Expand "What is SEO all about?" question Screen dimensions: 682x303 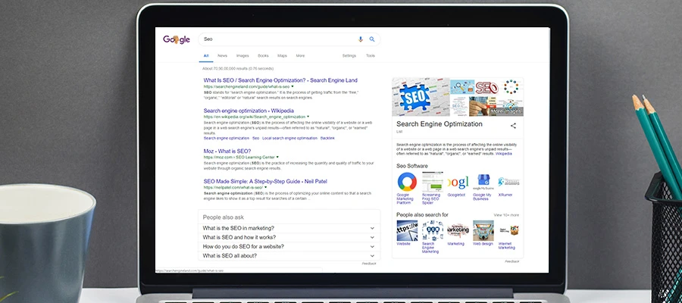(288, 256)
